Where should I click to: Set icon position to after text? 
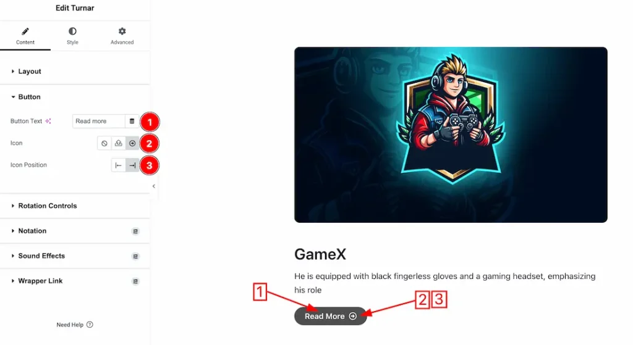tap(132, 165)
